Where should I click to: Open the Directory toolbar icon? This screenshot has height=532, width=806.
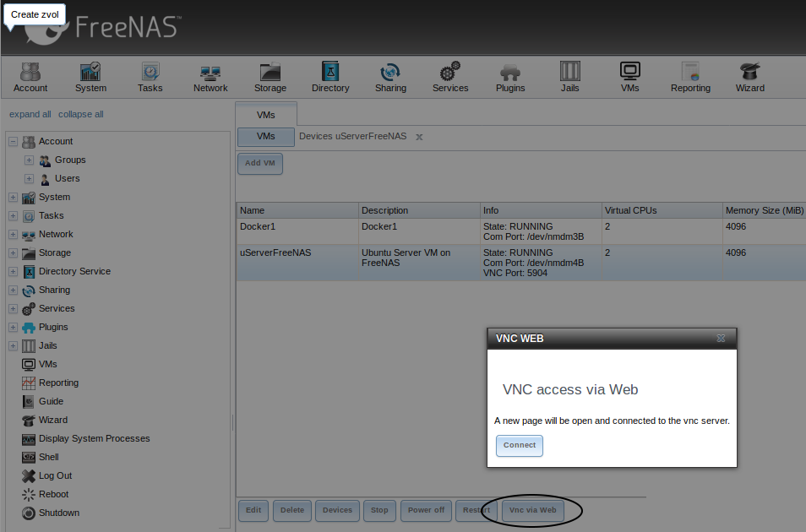[330, 77]
